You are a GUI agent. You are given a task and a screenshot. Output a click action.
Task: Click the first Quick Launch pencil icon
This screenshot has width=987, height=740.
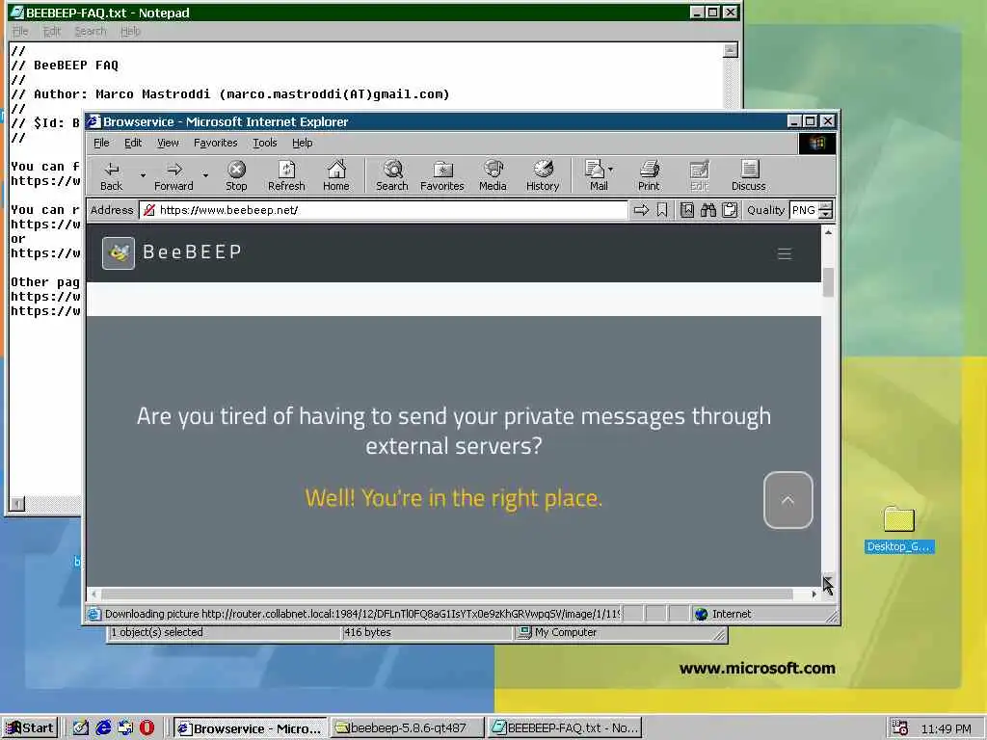tap(81, 728)
